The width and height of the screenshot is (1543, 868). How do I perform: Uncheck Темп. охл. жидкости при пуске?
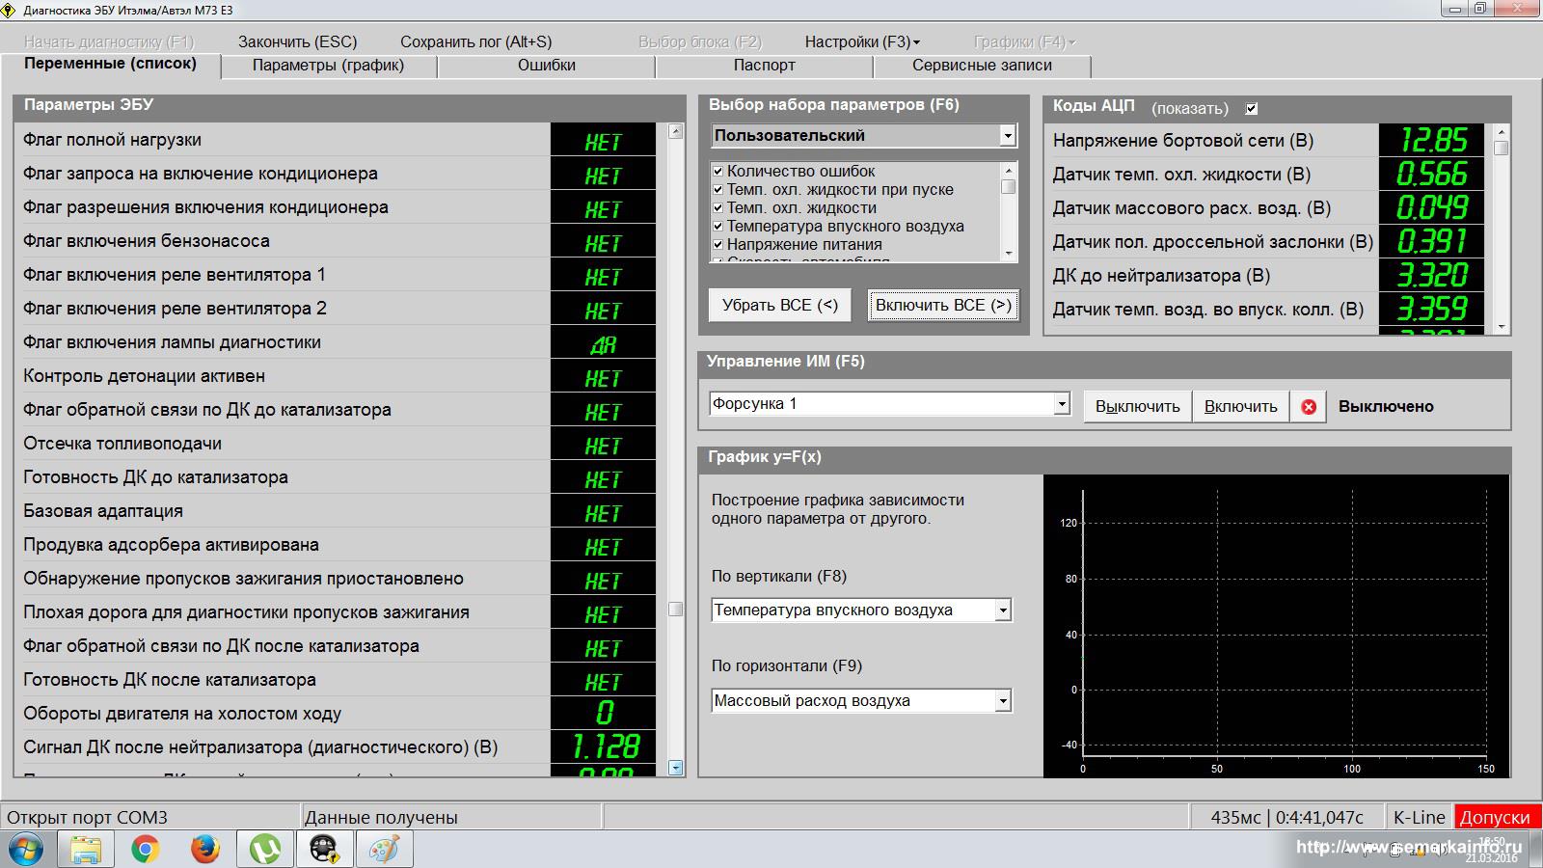717,189
